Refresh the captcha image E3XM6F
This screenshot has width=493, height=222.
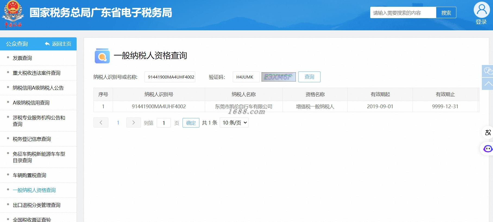click(x=278, y=77)
